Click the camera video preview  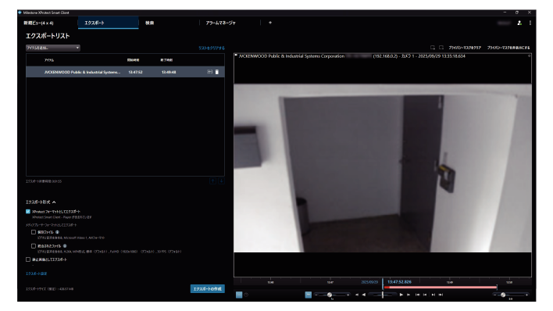pyautogui.click(x=383, y=168)
